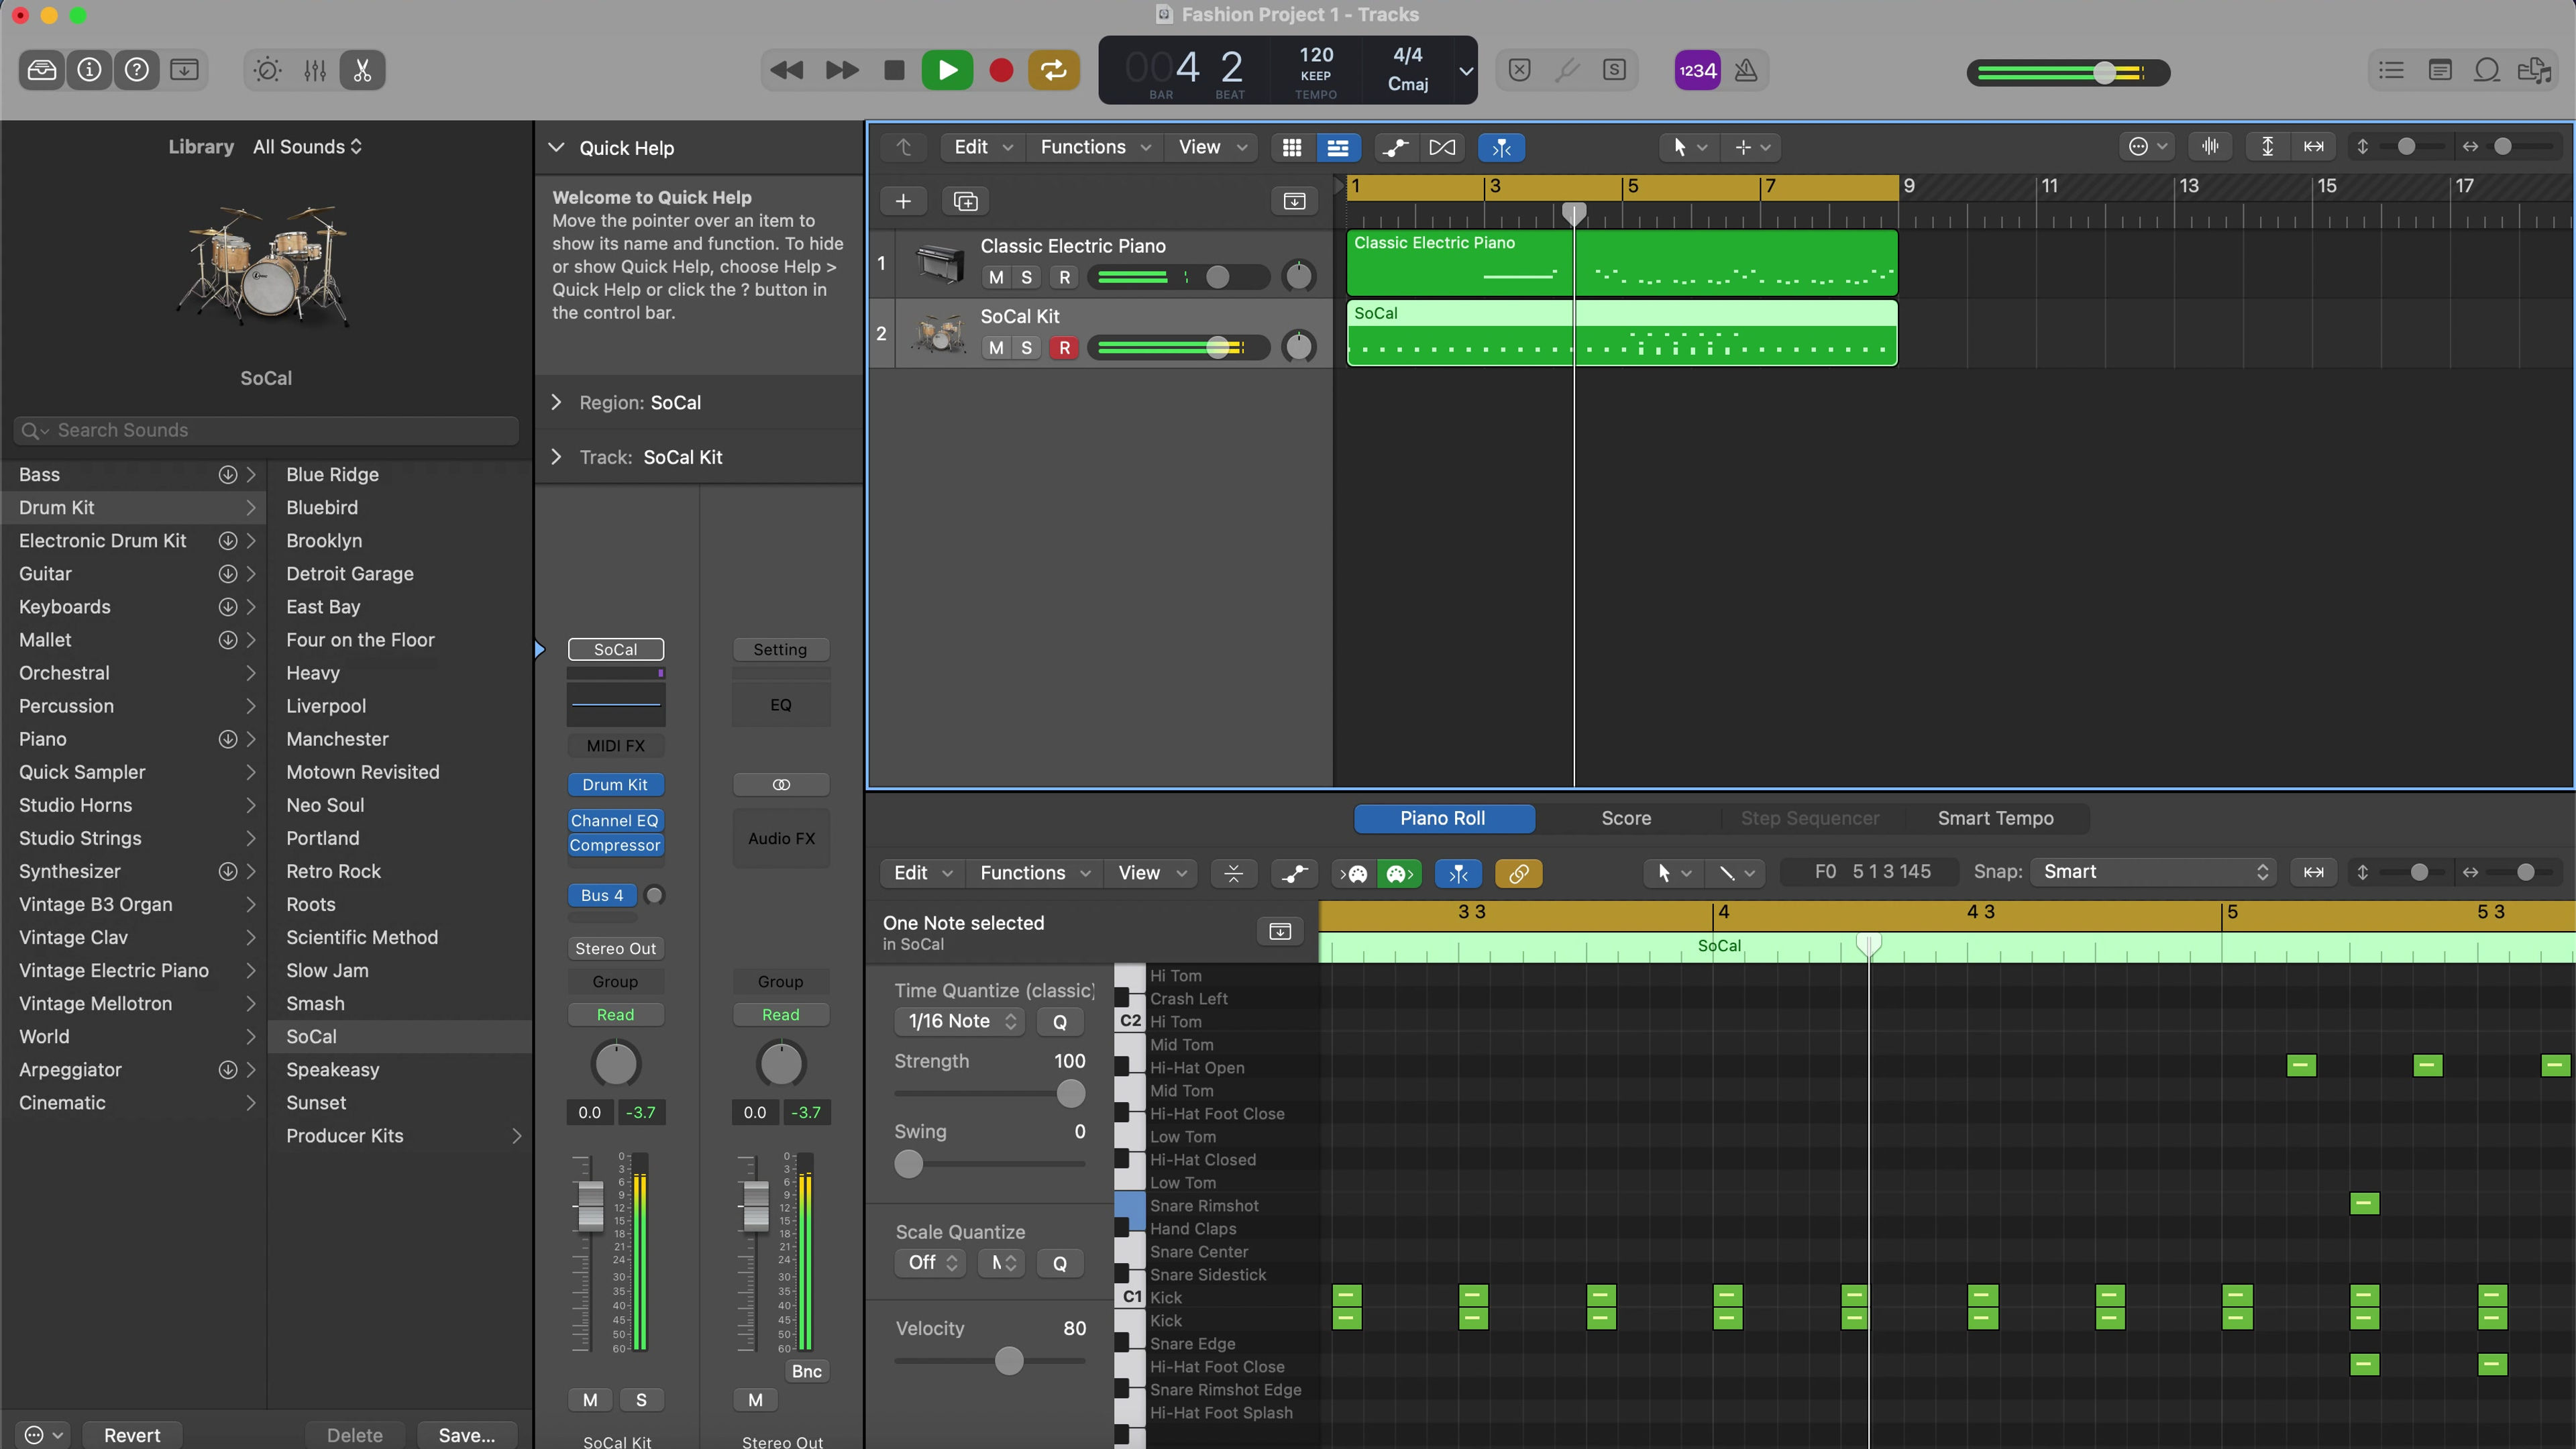The height and width of the screenshot is (1449, 2576).
Task: Click the Add Track plus button
Action: (903, 201)
